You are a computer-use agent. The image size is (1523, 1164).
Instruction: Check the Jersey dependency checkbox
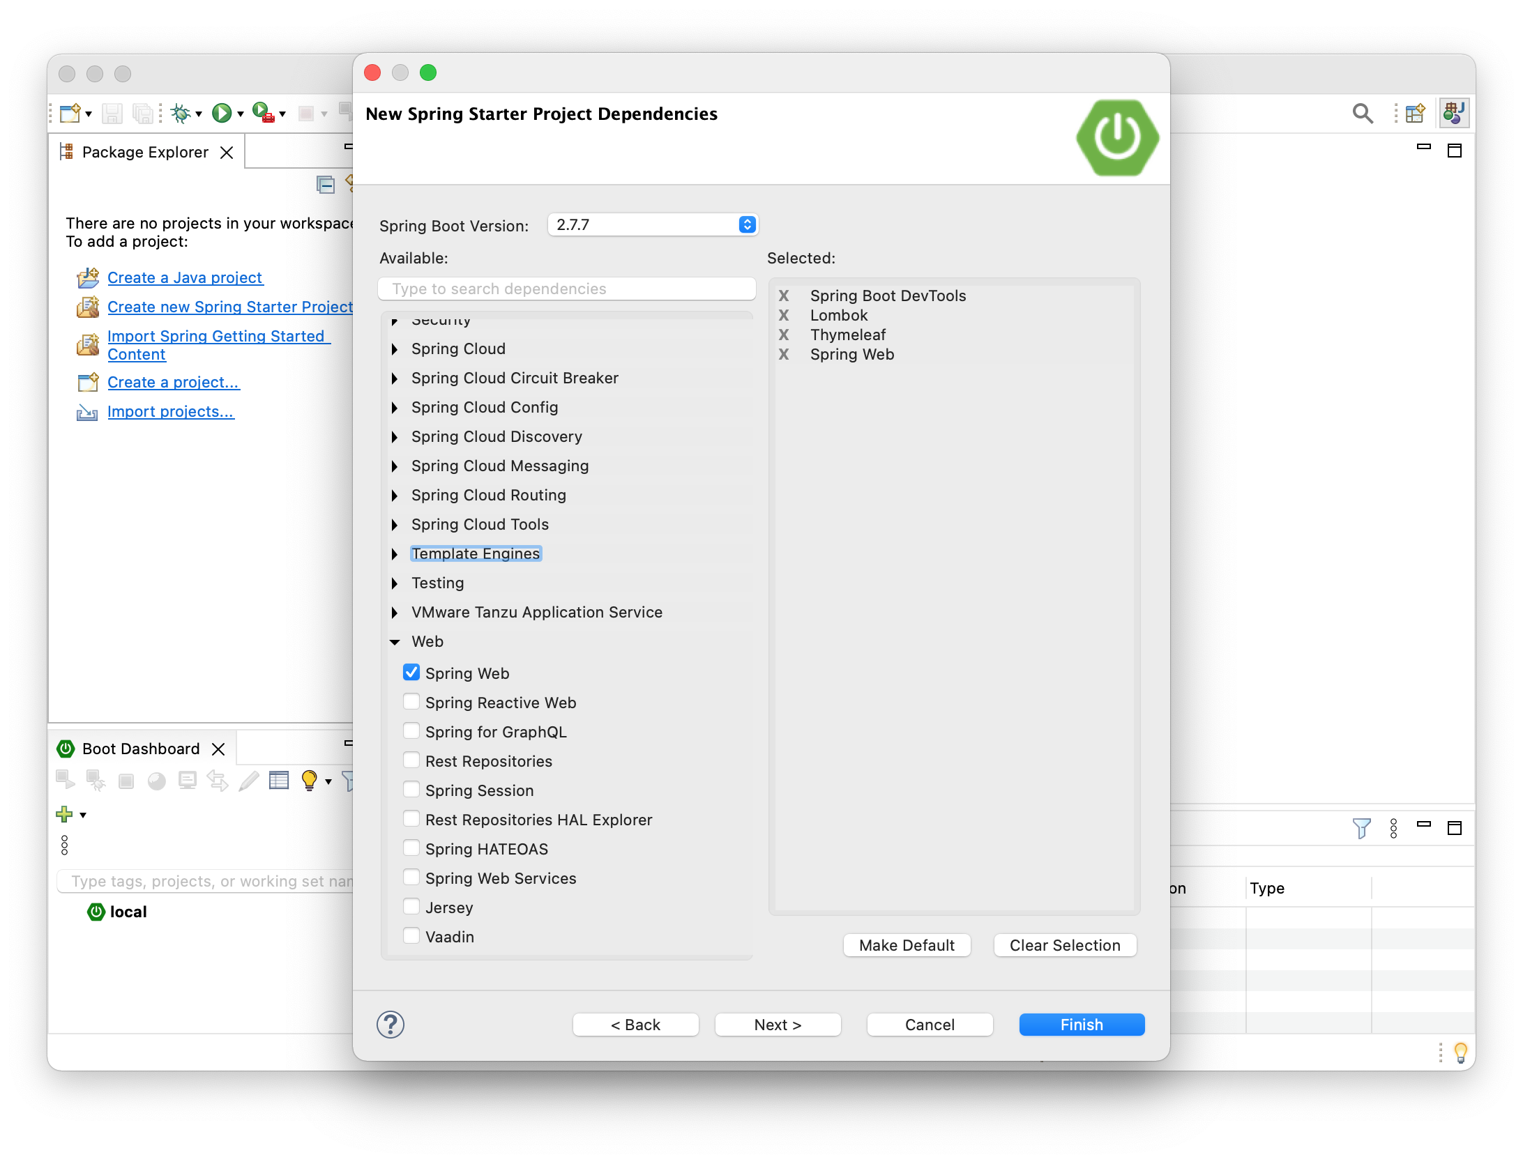411,907
